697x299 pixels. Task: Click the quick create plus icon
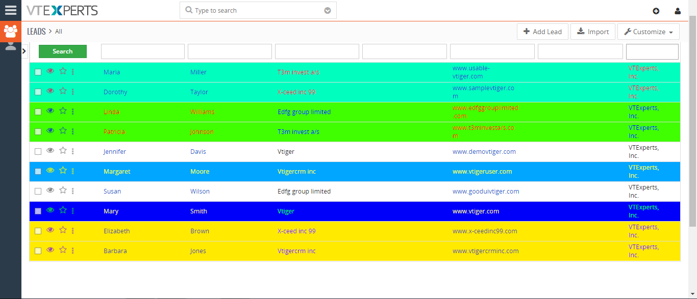pos(656,11)
